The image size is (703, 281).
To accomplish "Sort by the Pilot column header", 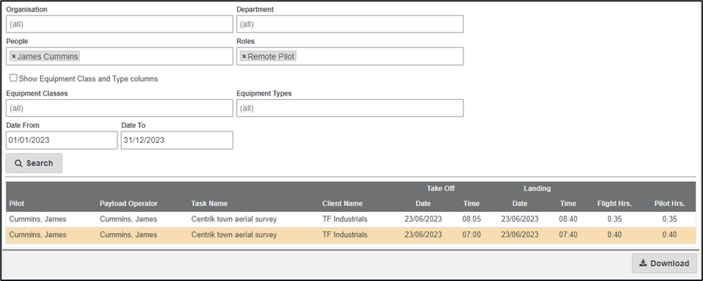I will coord(17,203).
